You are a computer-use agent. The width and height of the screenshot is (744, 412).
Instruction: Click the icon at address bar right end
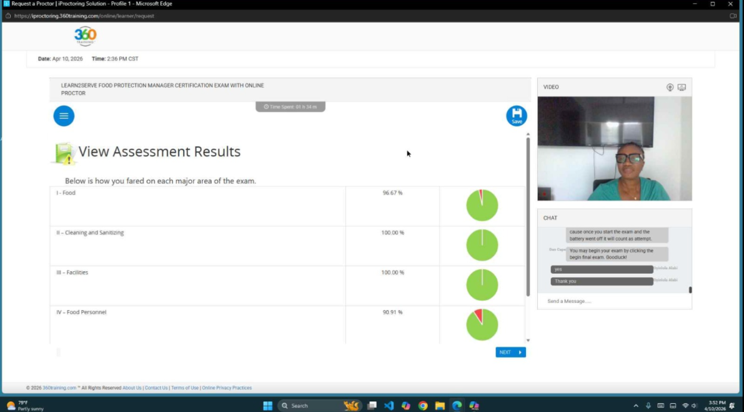coord(733,16)
